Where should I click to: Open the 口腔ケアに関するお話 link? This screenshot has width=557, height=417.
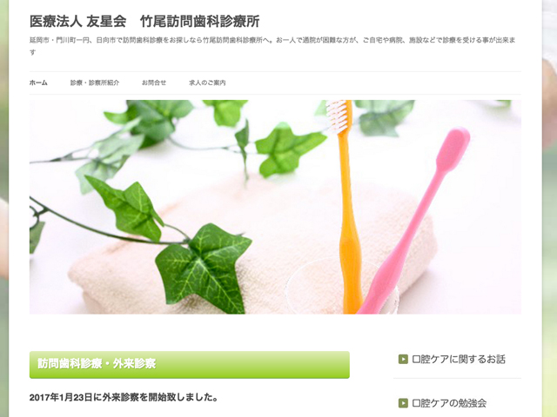459,359
